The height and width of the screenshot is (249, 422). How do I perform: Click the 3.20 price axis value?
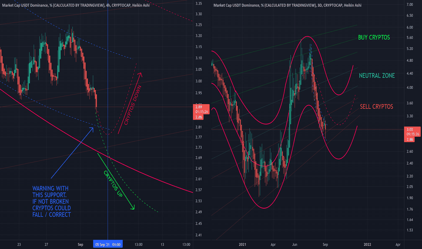click(199, 36)
